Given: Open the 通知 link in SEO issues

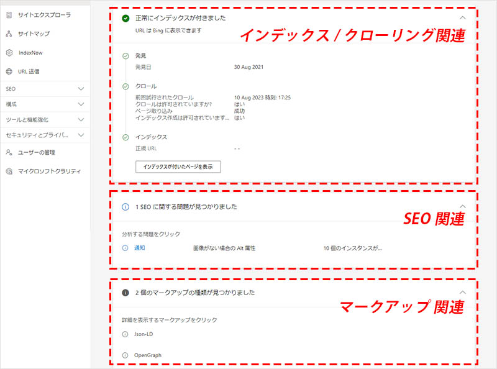Looking at the screenshot, I should (140, 248).
